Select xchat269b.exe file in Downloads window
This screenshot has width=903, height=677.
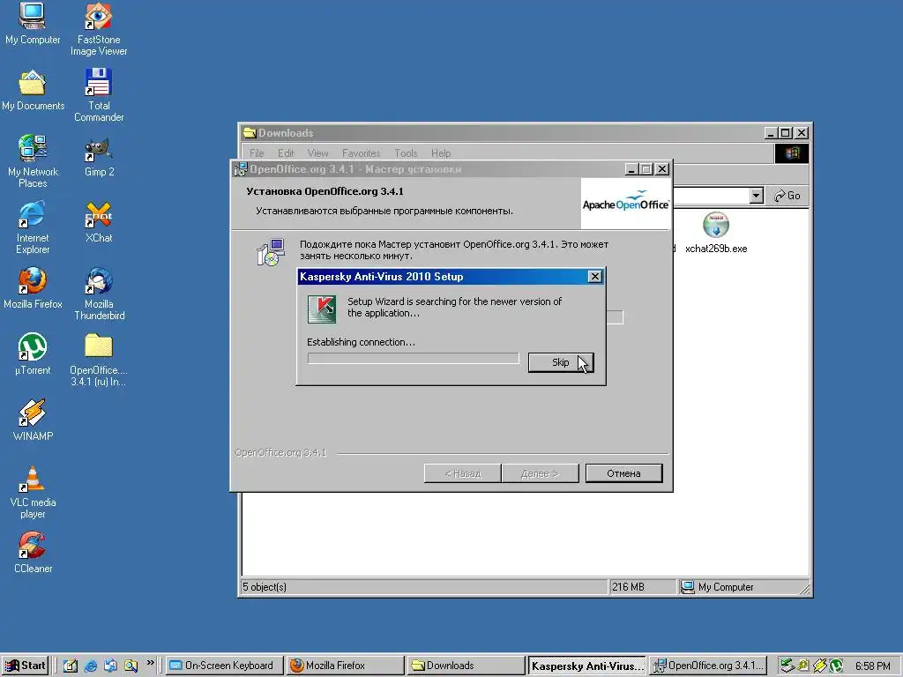(716, 233)
